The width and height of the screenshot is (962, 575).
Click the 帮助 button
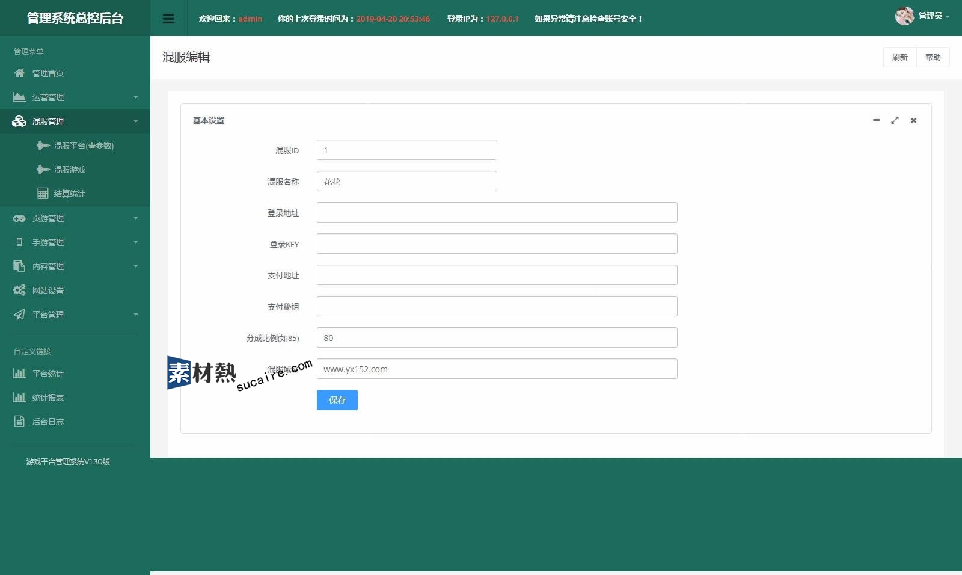933,57
